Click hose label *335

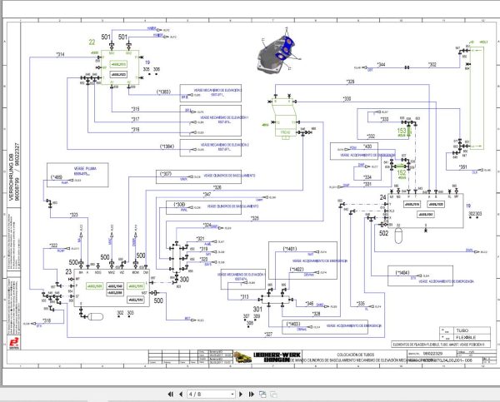tap(360, 303)
